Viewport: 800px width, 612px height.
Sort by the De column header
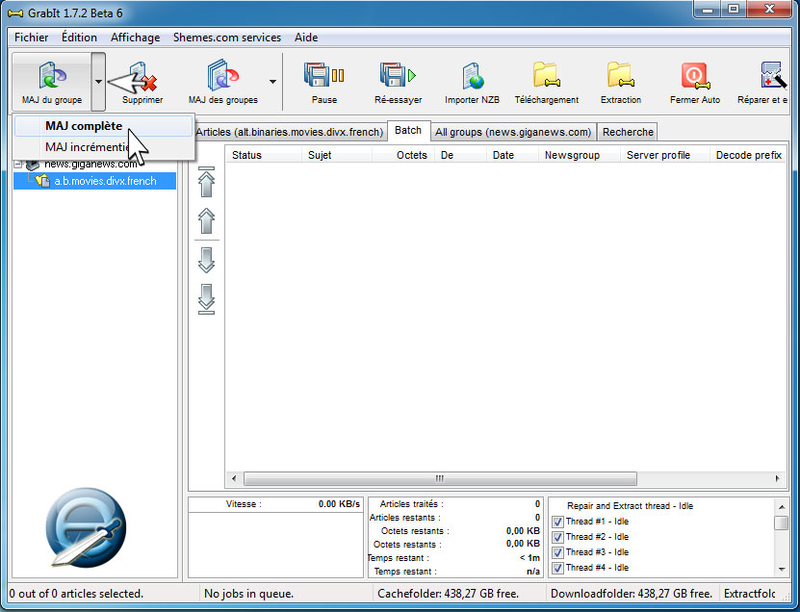pos(461,155)
